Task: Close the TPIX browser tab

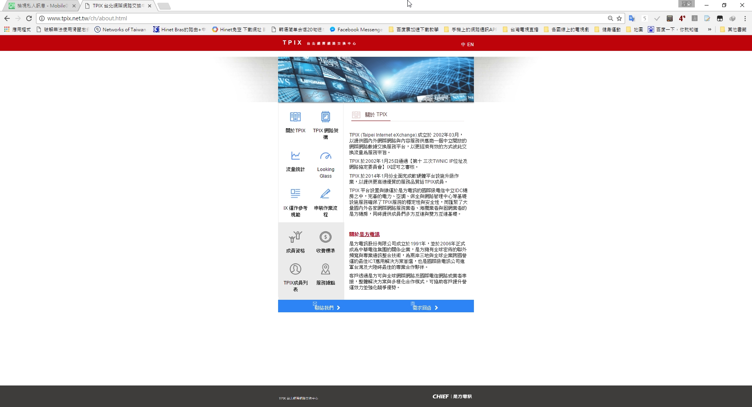Action: (150, 6)
